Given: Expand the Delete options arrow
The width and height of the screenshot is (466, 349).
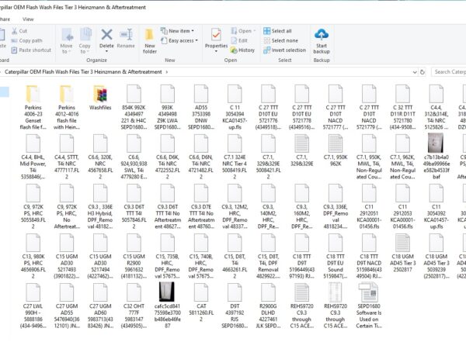Looking at the screenshot, I should [x=106, y=51].
